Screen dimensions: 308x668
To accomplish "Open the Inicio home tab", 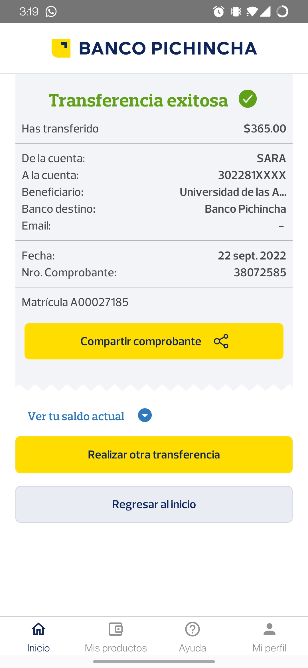I will [38, 636].
